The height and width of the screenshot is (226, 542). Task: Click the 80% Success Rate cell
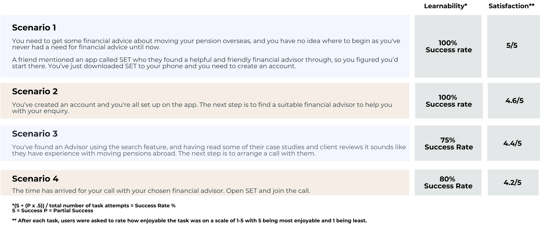448,182
